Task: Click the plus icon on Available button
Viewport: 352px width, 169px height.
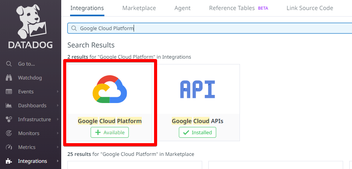Action: pos(98,133)
